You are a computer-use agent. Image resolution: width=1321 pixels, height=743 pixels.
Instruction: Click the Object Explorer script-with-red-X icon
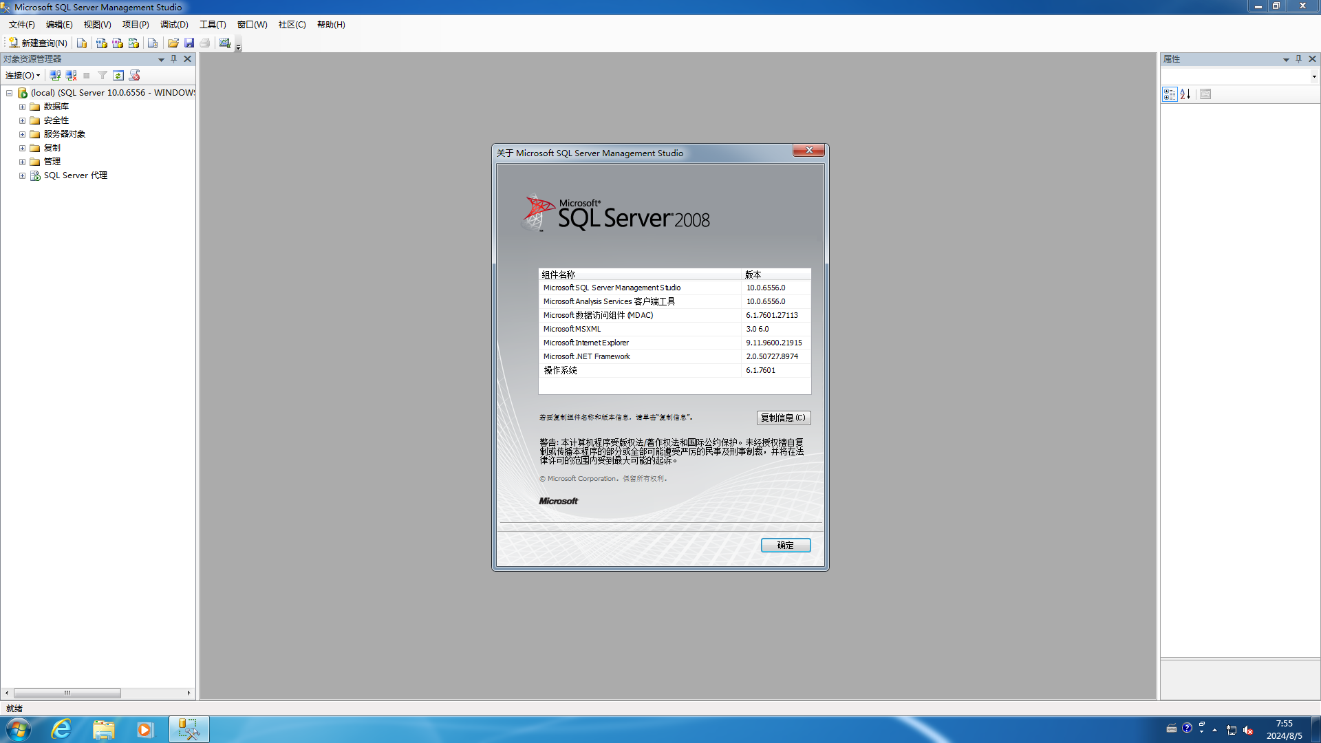point(135,75)
